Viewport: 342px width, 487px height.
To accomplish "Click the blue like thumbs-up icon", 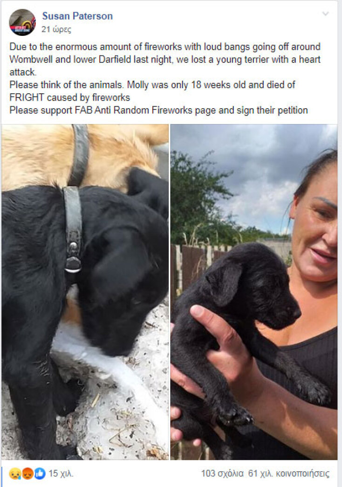I will pyautogui.click(x=40, y=473).
